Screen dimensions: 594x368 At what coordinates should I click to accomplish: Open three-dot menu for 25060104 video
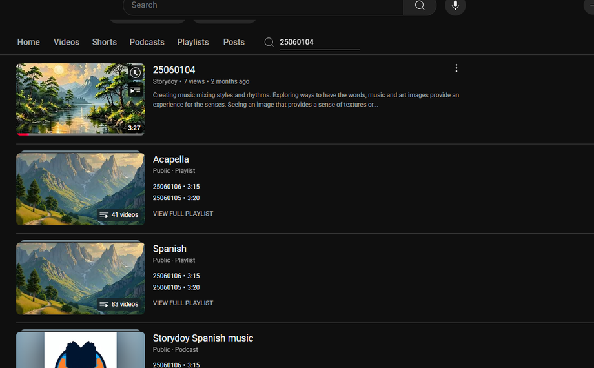(x=456, y=68)
